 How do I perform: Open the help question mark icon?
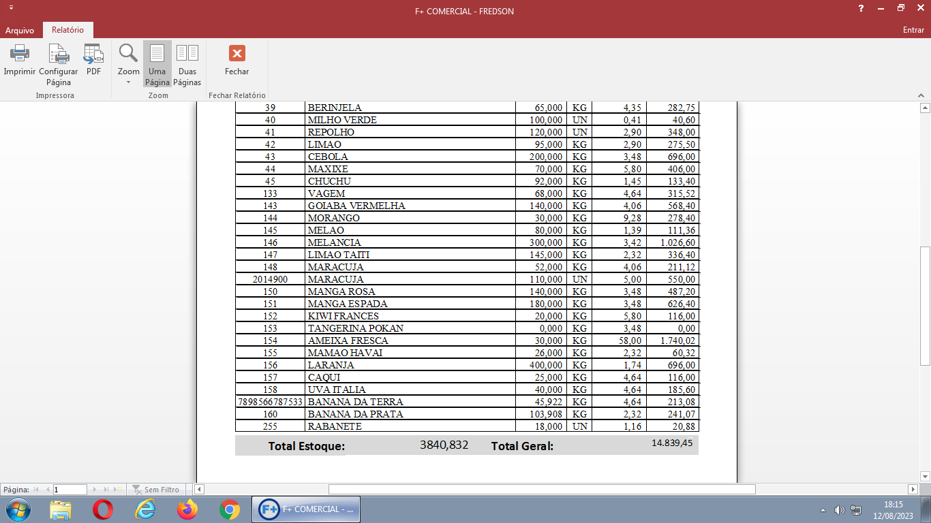[x=861, y=8]
